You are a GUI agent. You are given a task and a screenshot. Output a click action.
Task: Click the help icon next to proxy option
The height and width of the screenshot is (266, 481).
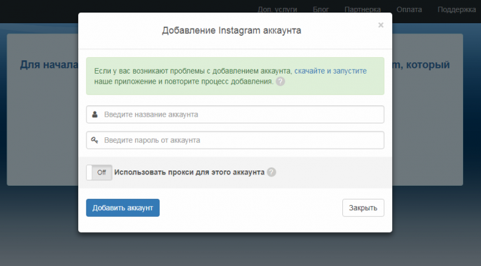[x=271, y=172]
